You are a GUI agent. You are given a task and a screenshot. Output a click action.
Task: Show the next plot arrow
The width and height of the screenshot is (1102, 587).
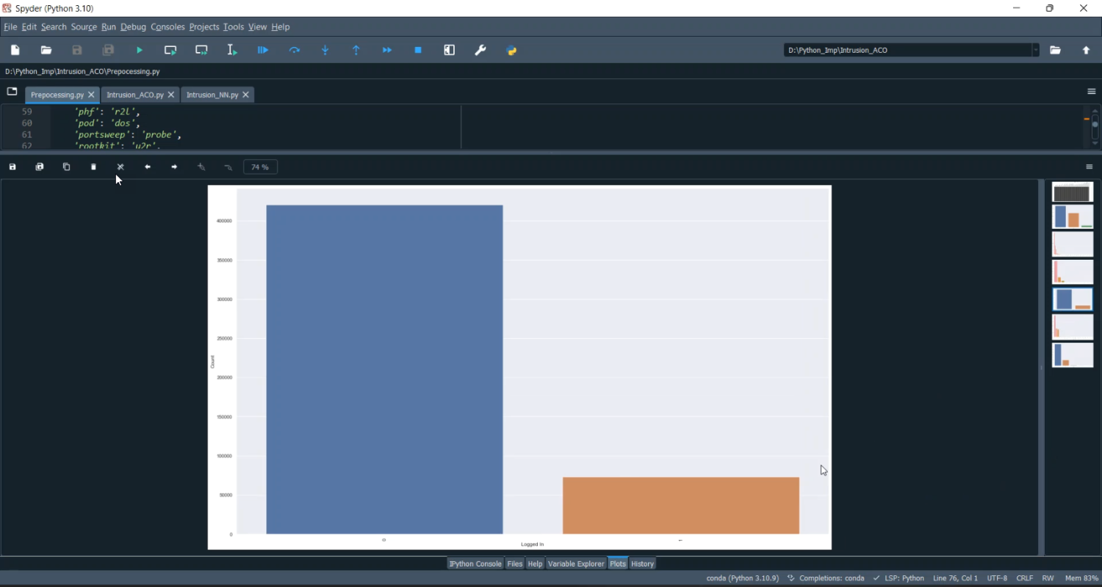tap(174, 167)
